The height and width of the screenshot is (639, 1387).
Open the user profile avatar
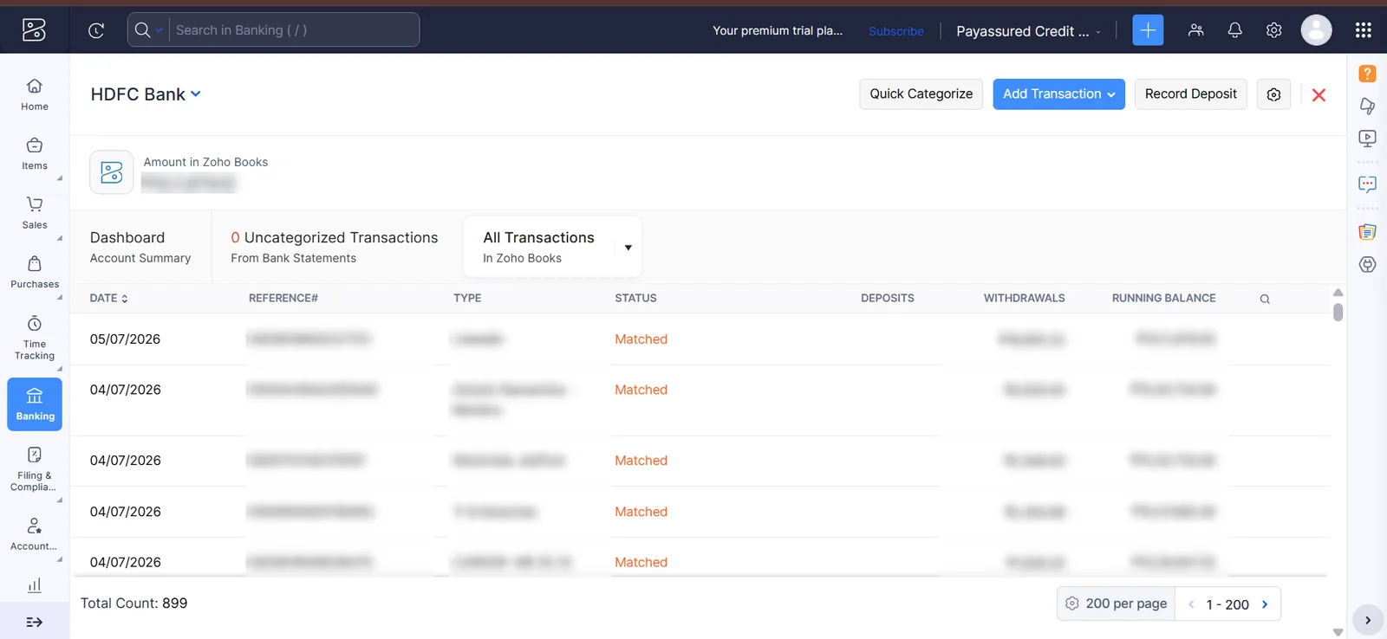[x=1316, y=30]
